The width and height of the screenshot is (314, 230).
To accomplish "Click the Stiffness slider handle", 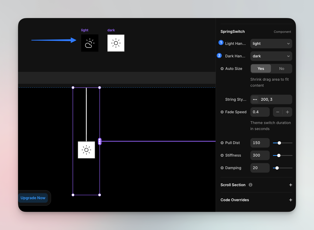I will (279, 155).
